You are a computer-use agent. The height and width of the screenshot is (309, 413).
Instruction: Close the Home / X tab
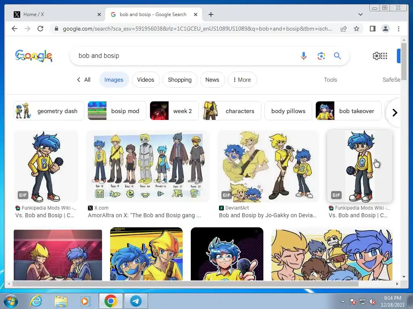tap(99, 14)
